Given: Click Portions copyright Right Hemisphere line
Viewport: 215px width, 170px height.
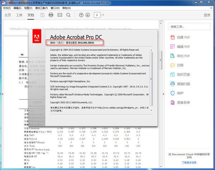Looking at the screenshot, I should point(70,81).
